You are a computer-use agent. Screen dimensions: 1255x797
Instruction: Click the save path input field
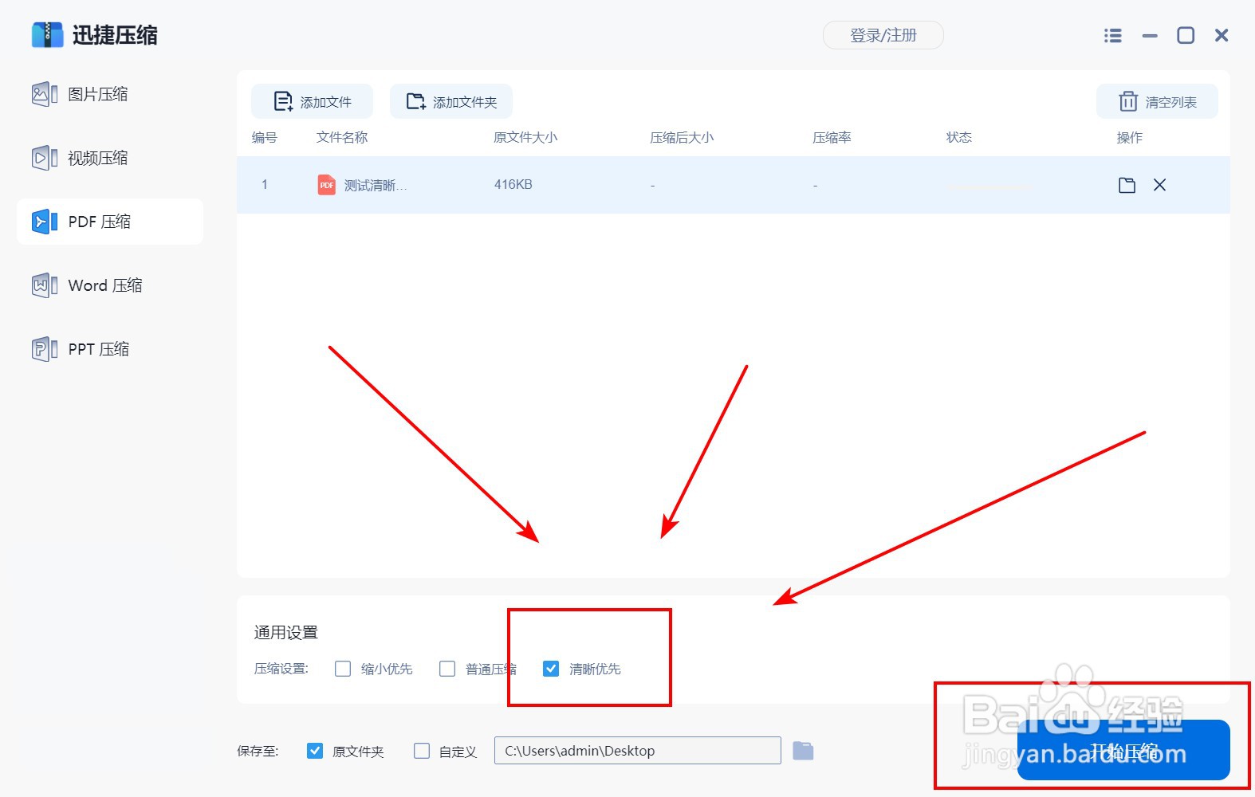click(638, 751)
